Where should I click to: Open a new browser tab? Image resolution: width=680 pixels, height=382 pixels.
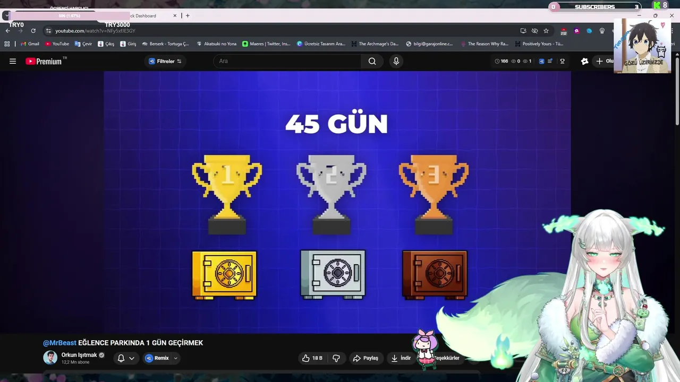187,16
